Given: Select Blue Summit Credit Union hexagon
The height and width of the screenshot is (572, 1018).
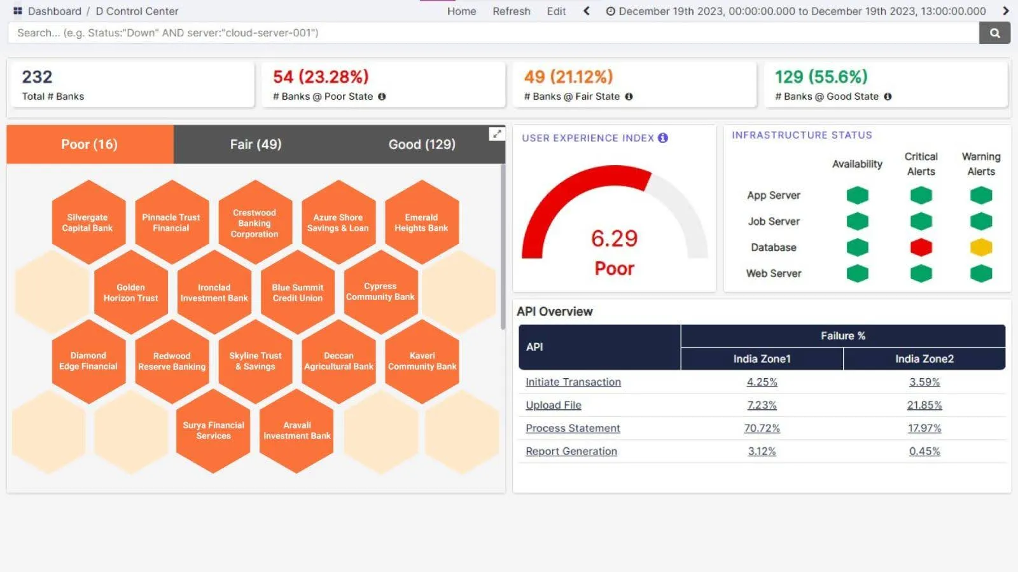Looking at the screenshot, I should click(298, 292).
